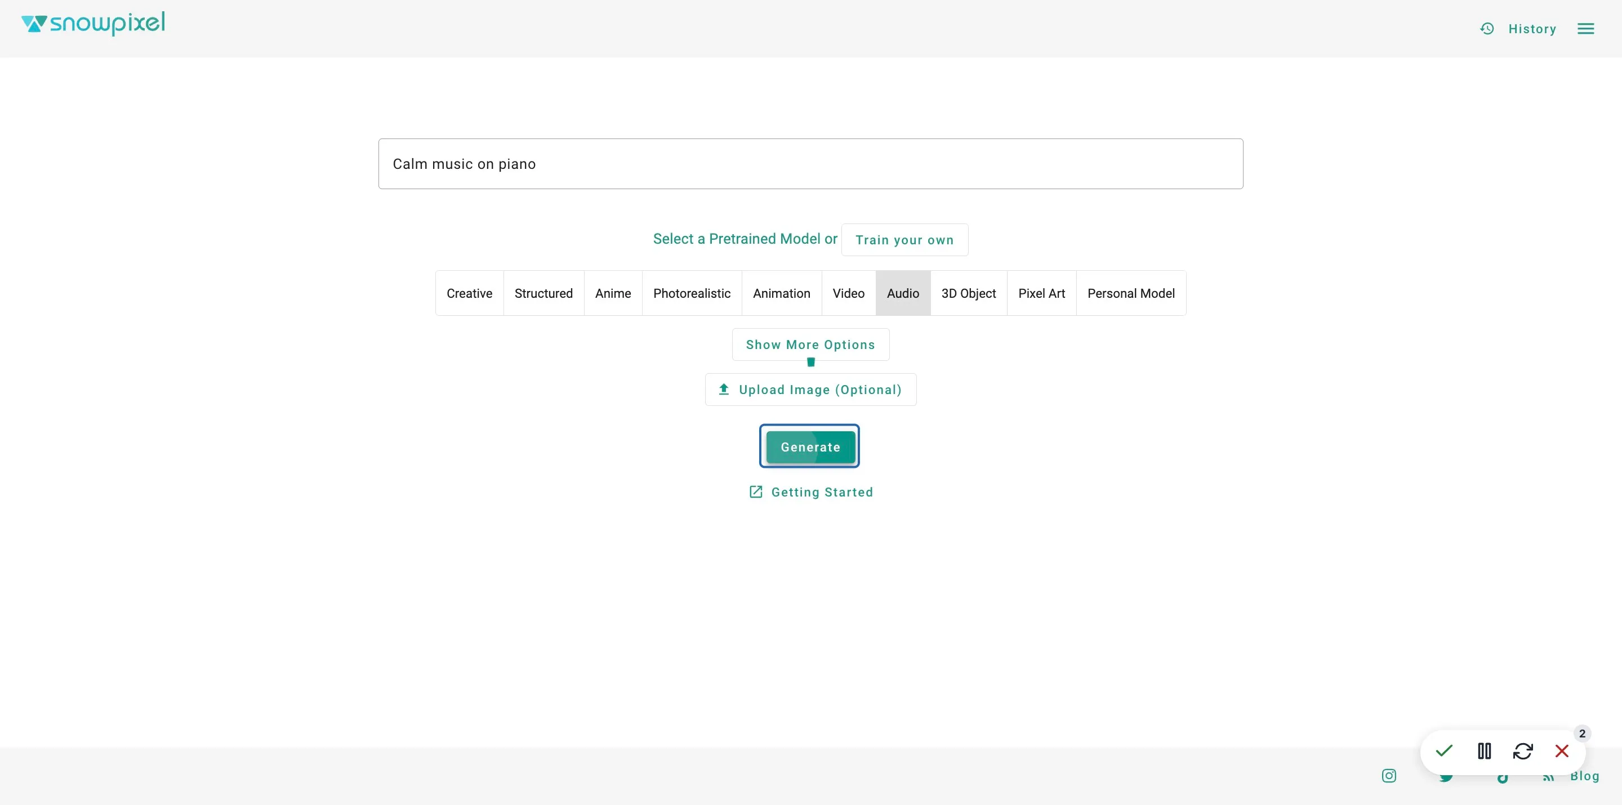Screen dimensions: 1622x805
Task: Choose the Pixel Art model option
Action: [x=1041, y=293]
